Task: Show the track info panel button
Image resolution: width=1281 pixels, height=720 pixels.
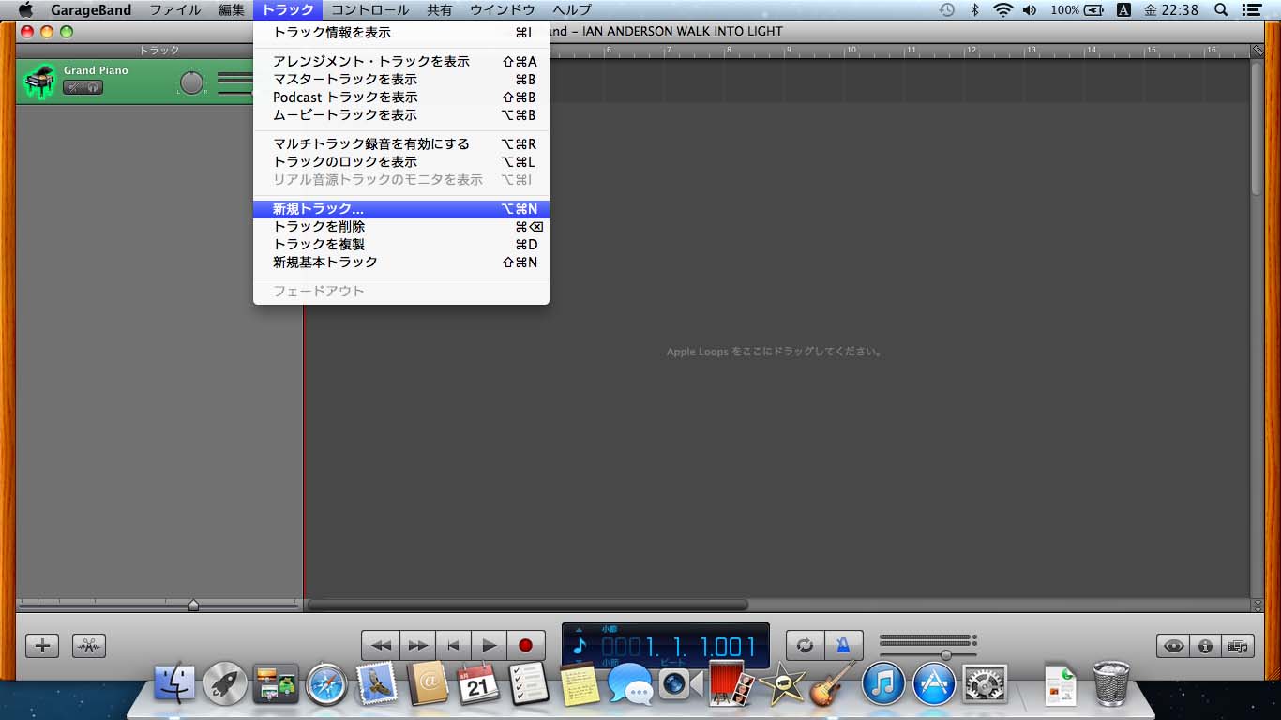Action: coord(1205,645)
